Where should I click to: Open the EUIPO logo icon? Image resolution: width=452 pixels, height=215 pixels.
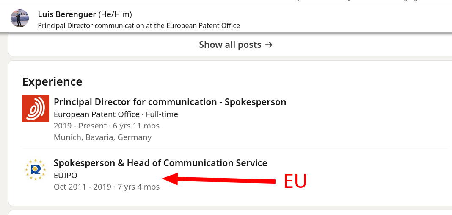pos(36,170)
